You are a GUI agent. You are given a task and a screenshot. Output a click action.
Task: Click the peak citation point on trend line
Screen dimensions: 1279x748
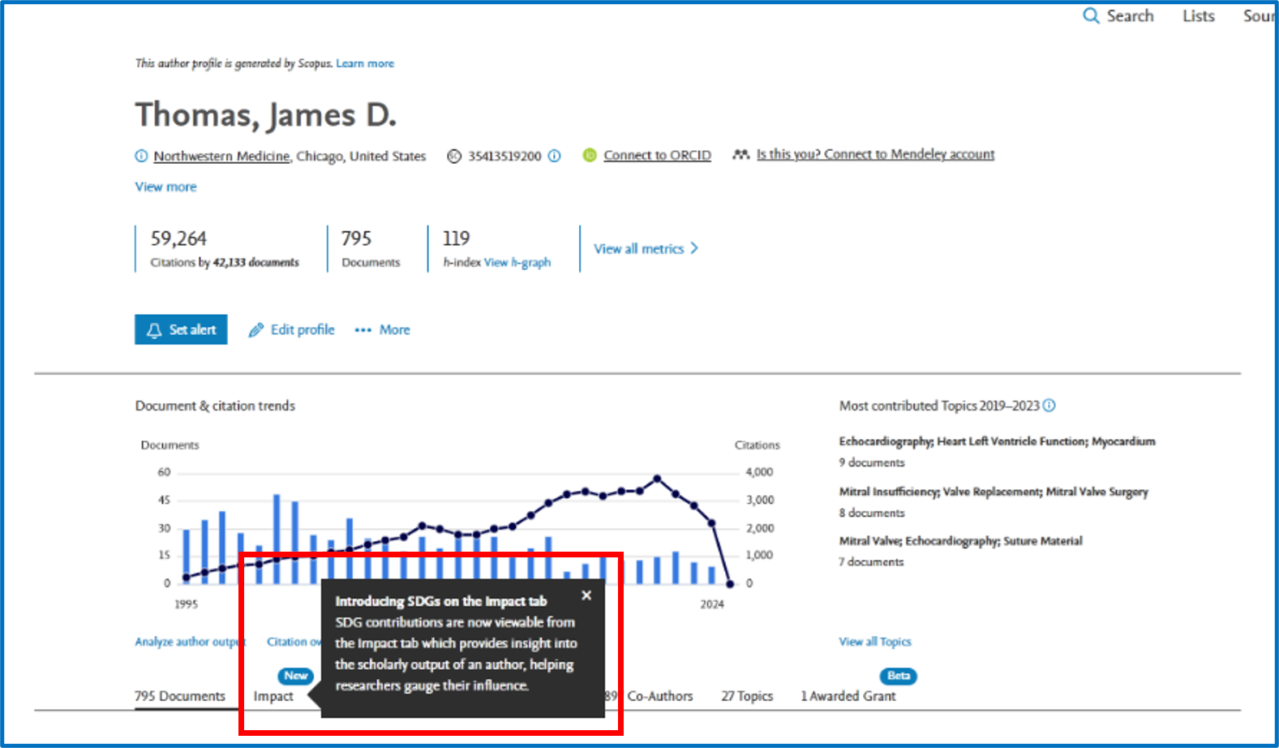[657, 479]
